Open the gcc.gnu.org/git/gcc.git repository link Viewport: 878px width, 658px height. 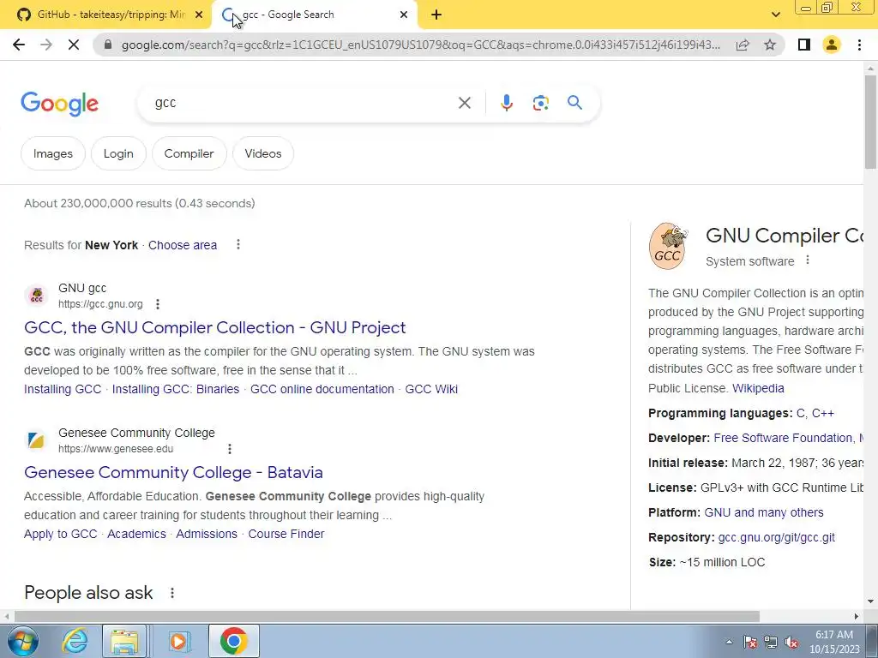click(x=777, y=538)
